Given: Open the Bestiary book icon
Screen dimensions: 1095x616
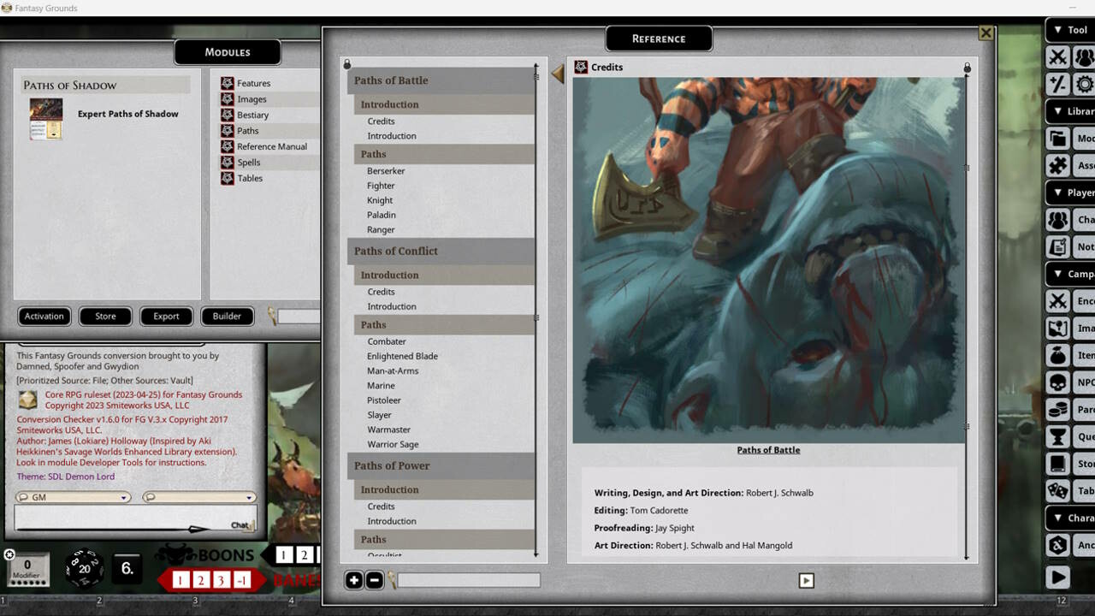Looking at the screenshot, I should click(228, 114).
